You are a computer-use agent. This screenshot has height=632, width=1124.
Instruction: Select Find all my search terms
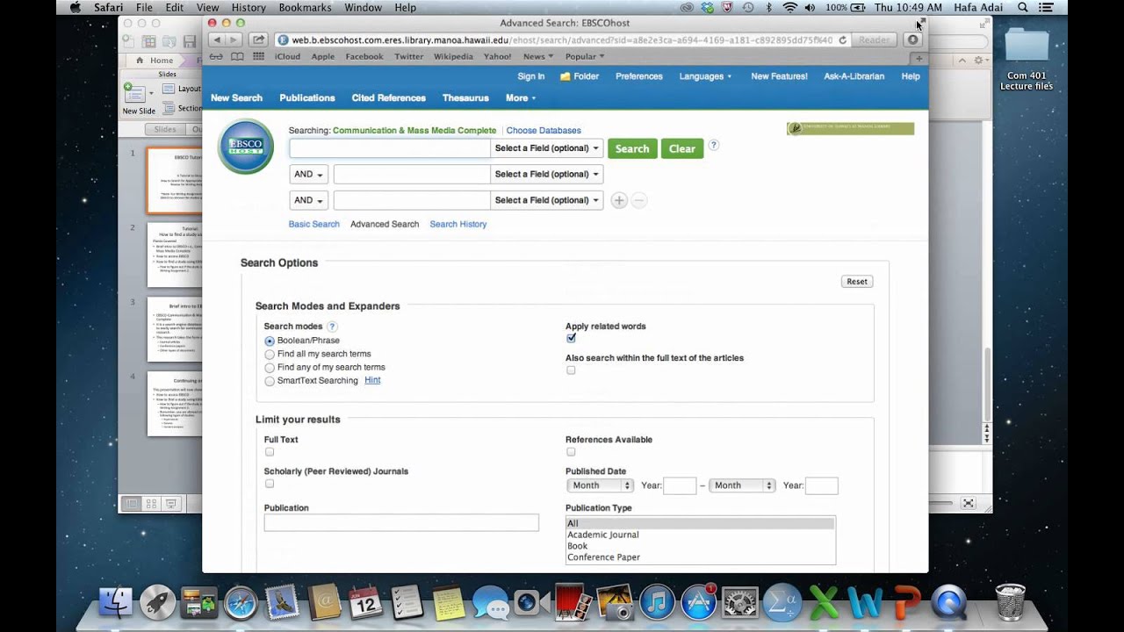270,355
